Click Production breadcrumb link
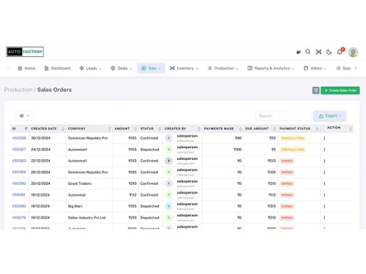 click(x=18, y=90)
